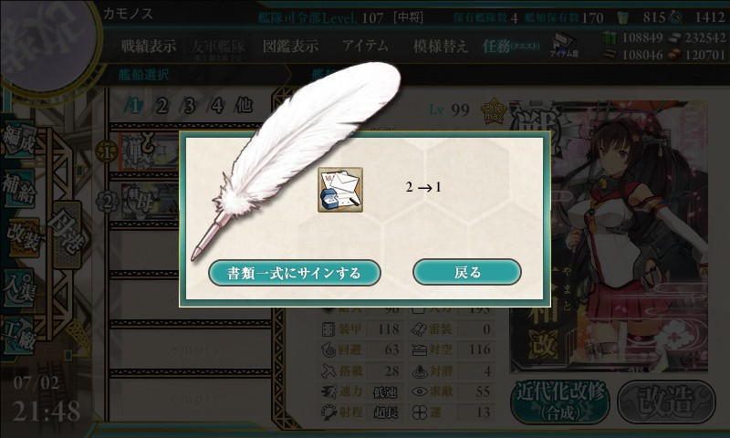Open the 補給 (Resupply) side icon
730x438 pixels.
pos(19,188)
